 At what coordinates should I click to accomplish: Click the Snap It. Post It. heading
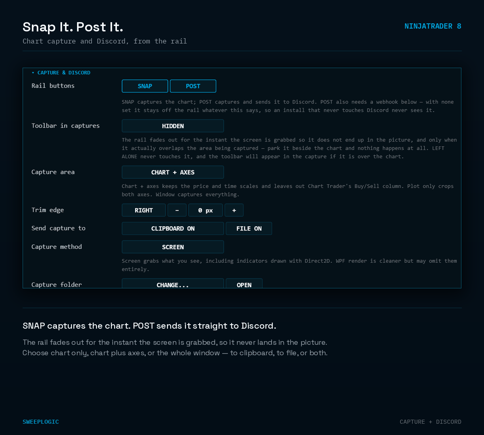pyautogui.click(x=73, y=27)
